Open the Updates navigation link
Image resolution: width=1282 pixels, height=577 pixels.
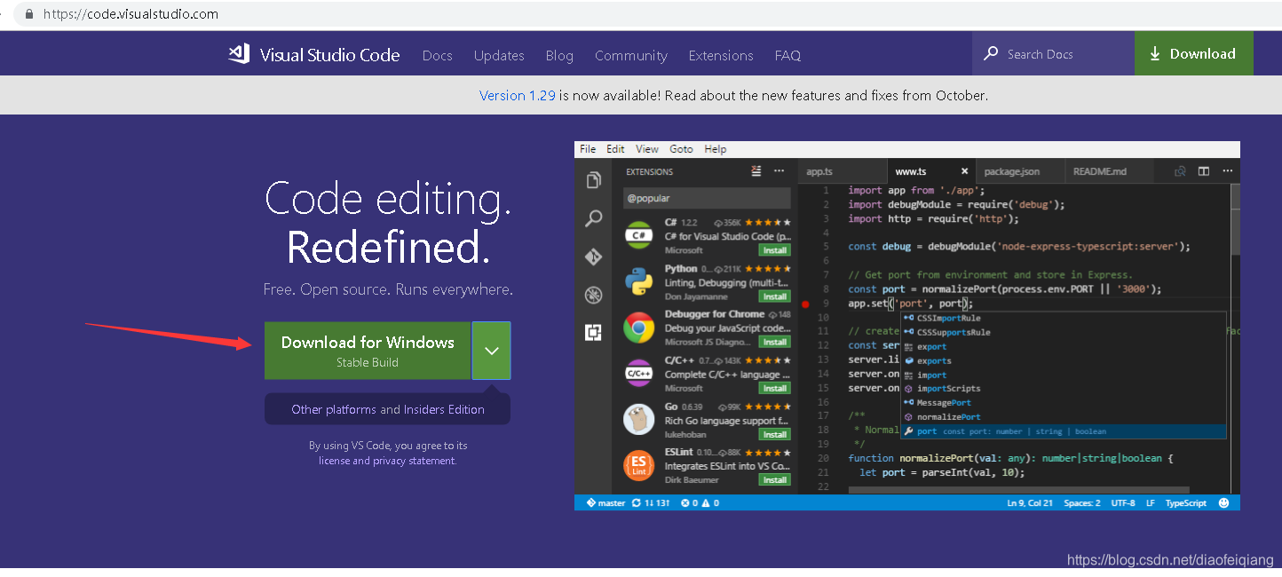(x=499, y=55)
